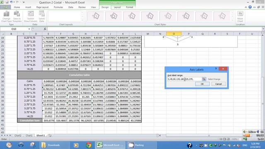Click the Axis Labels help question mark
The width and height of the screenshot is (265, 149).
pos(216,69)
